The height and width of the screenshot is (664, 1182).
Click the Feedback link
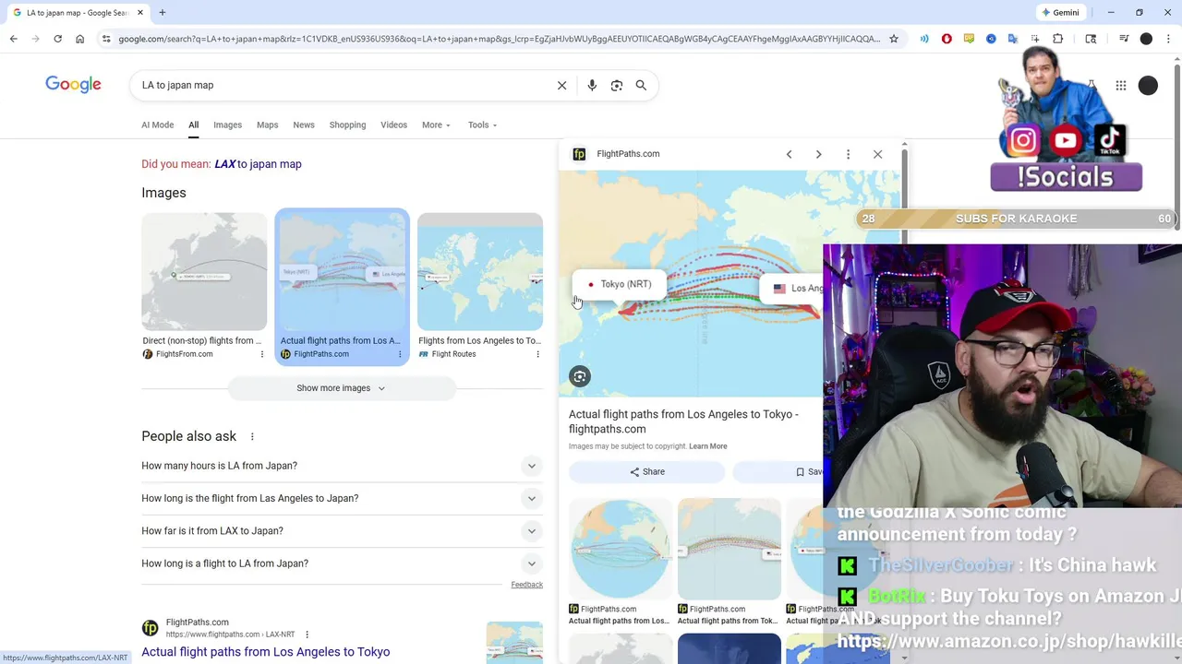(x=526, y=585)
